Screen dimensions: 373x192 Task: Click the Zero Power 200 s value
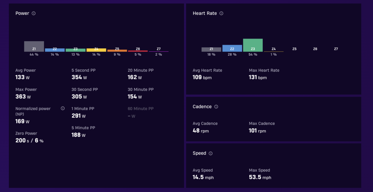[x=22, y=141]
